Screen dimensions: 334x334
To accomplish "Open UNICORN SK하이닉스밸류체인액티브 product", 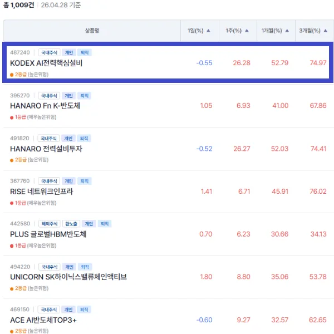I will (x=68, y=277).
